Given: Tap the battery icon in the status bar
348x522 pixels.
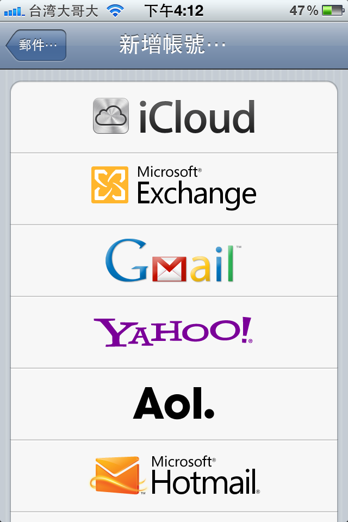Looking at the screenshot, I should click(333, 11).
